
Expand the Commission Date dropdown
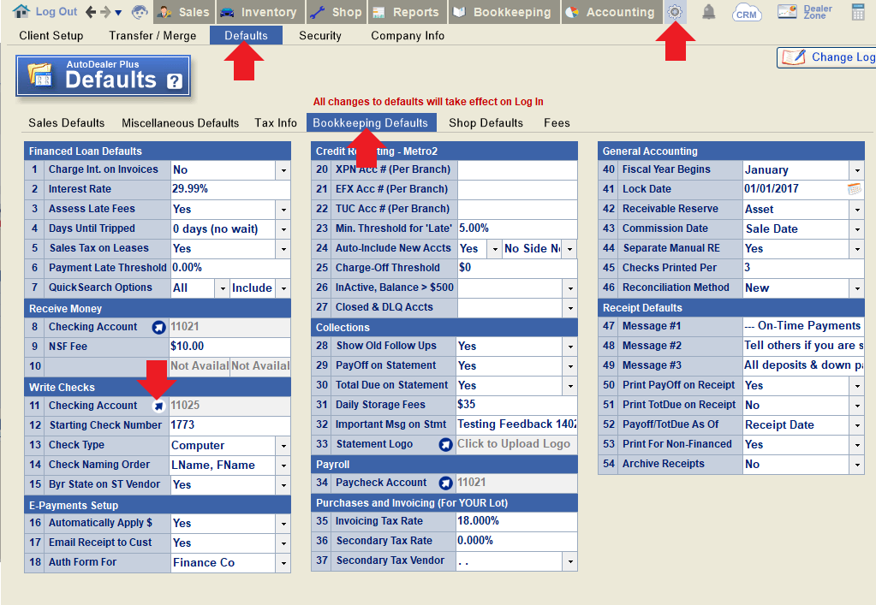[857, 228]
